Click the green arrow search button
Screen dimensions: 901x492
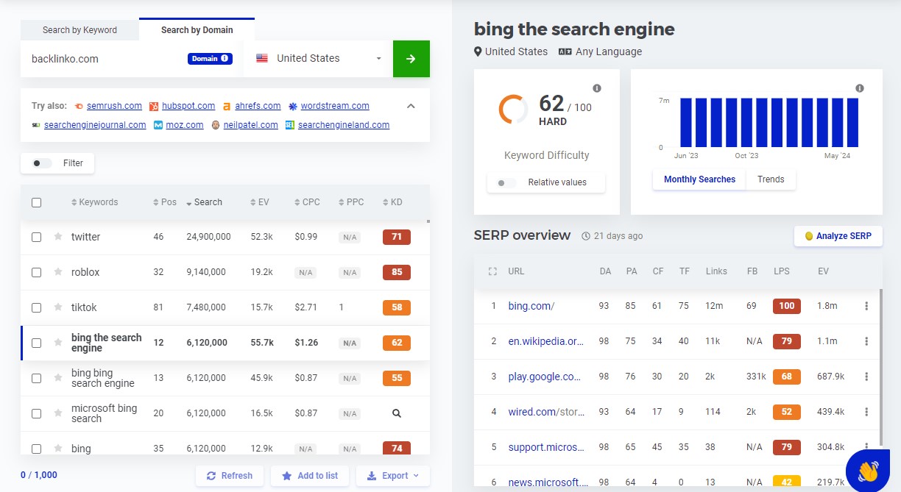(x=411, y=59)
